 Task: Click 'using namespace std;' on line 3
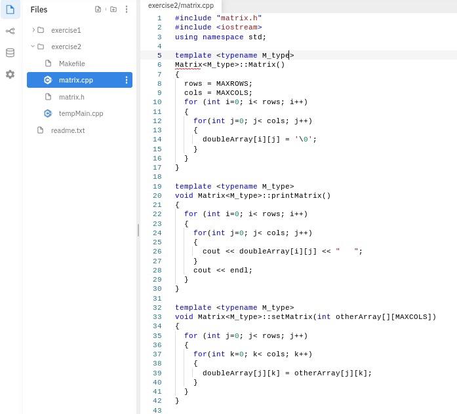coord(220,37)
